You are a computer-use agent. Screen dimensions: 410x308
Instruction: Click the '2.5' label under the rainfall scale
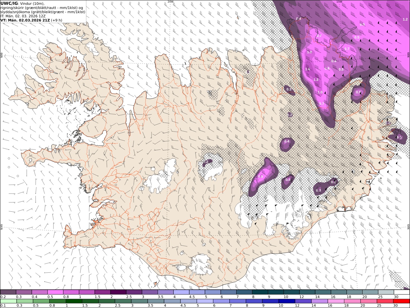(118, 305)
